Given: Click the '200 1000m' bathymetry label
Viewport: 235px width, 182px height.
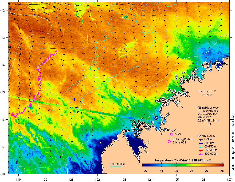Looking at the screenshot, I should (118, 164).
